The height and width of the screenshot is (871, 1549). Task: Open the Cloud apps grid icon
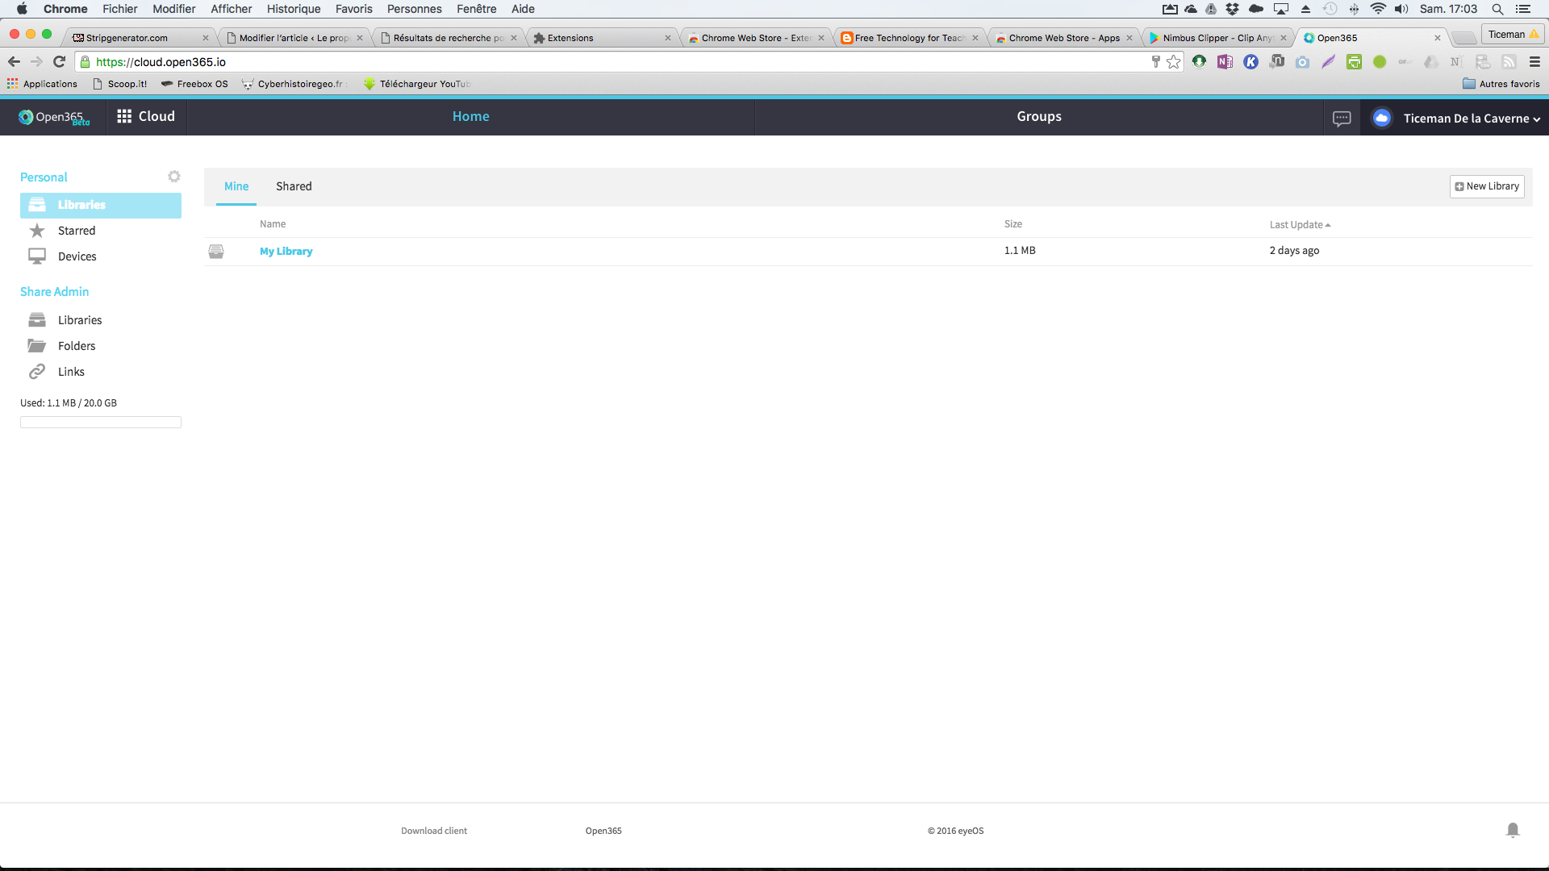pyautogui.click(x=124, y=116)
